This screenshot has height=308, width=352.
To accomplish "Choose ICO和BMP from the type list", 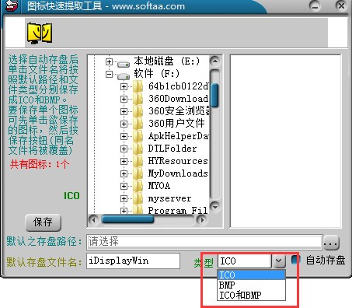I will 251,295.
